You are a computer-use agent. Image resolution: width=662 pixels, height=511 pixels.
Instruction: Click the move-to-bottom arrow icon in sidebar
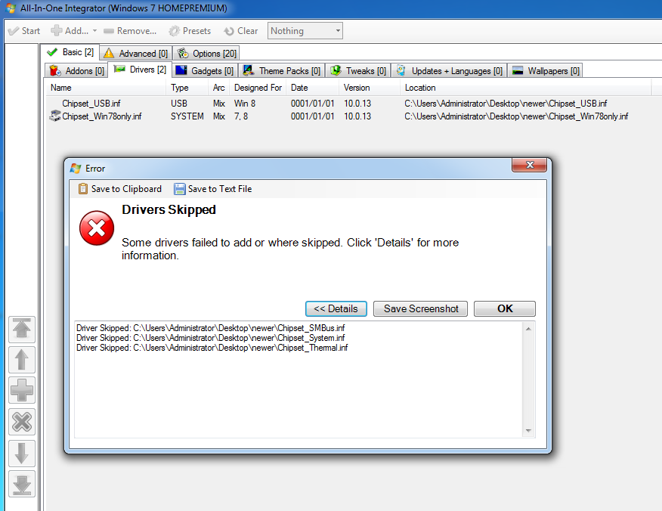click(22, 484)
